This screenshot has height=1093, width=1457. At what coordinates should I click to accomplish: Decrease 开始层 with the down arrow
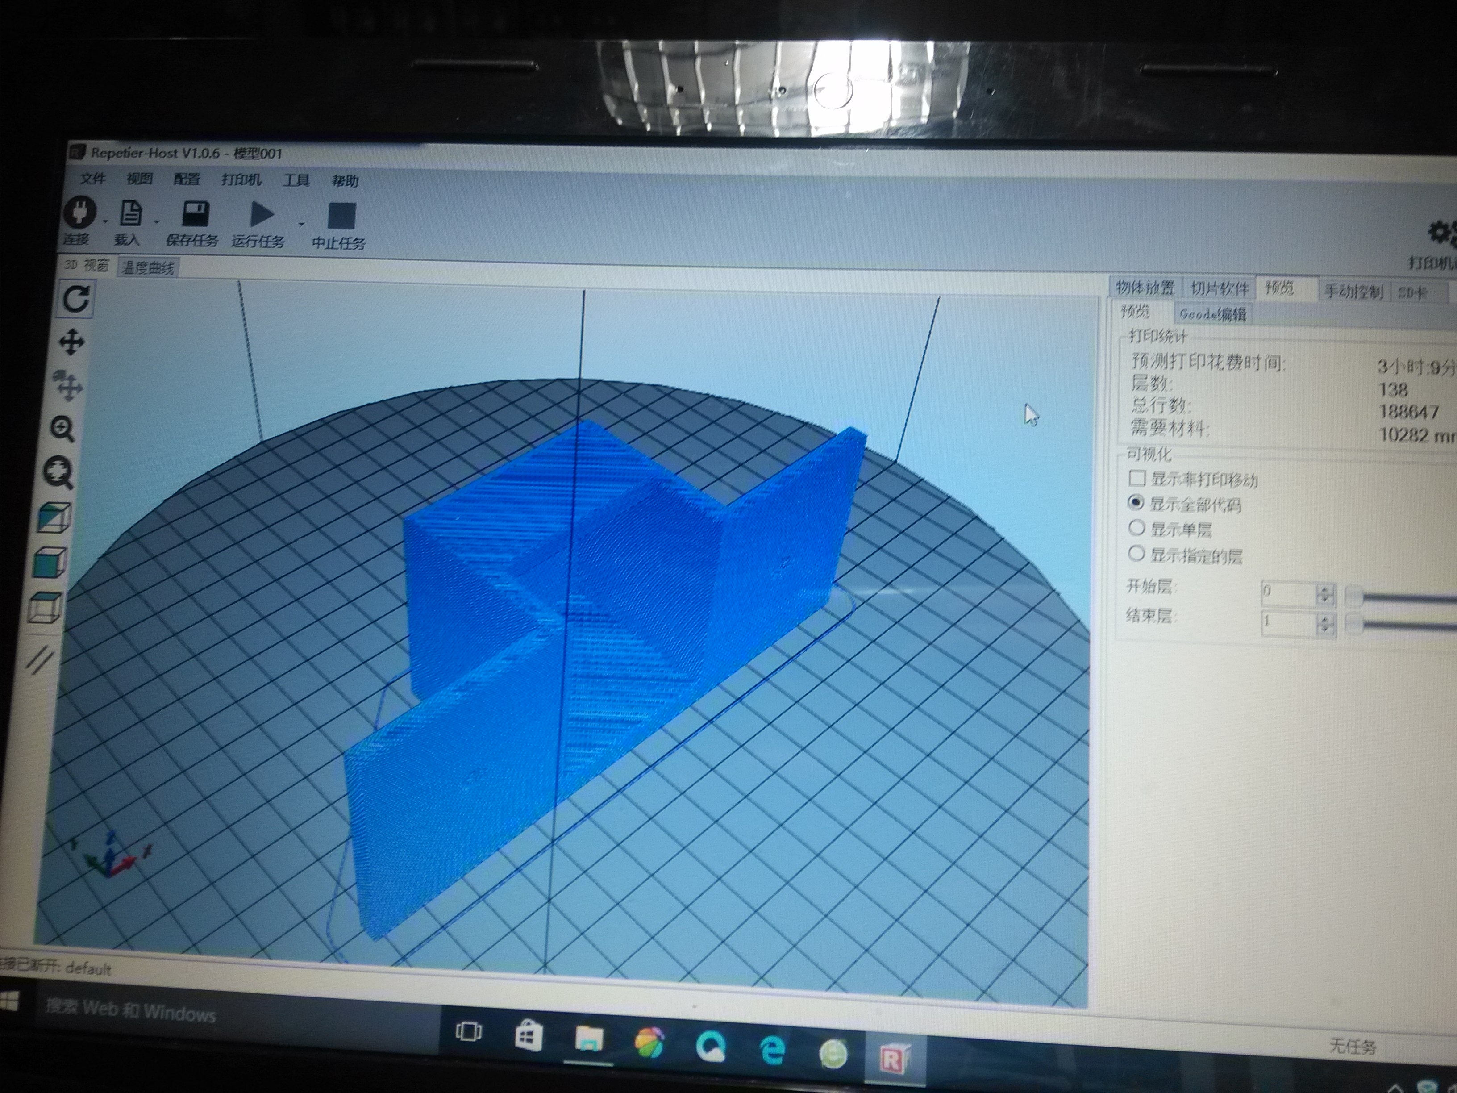(x=1324, y=600)
